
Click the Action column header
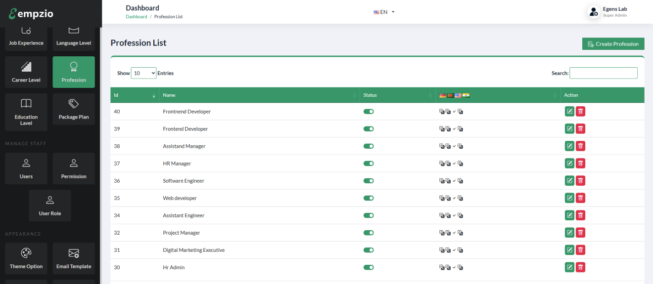point(603,95)
